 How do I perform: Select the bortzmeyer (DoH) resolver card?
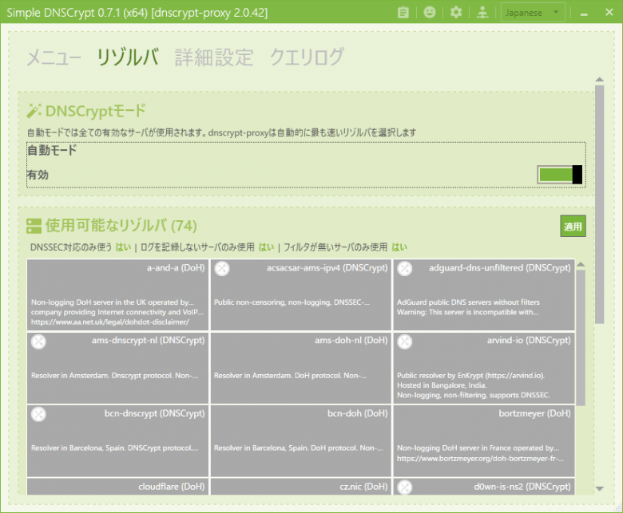pos(484,440)
